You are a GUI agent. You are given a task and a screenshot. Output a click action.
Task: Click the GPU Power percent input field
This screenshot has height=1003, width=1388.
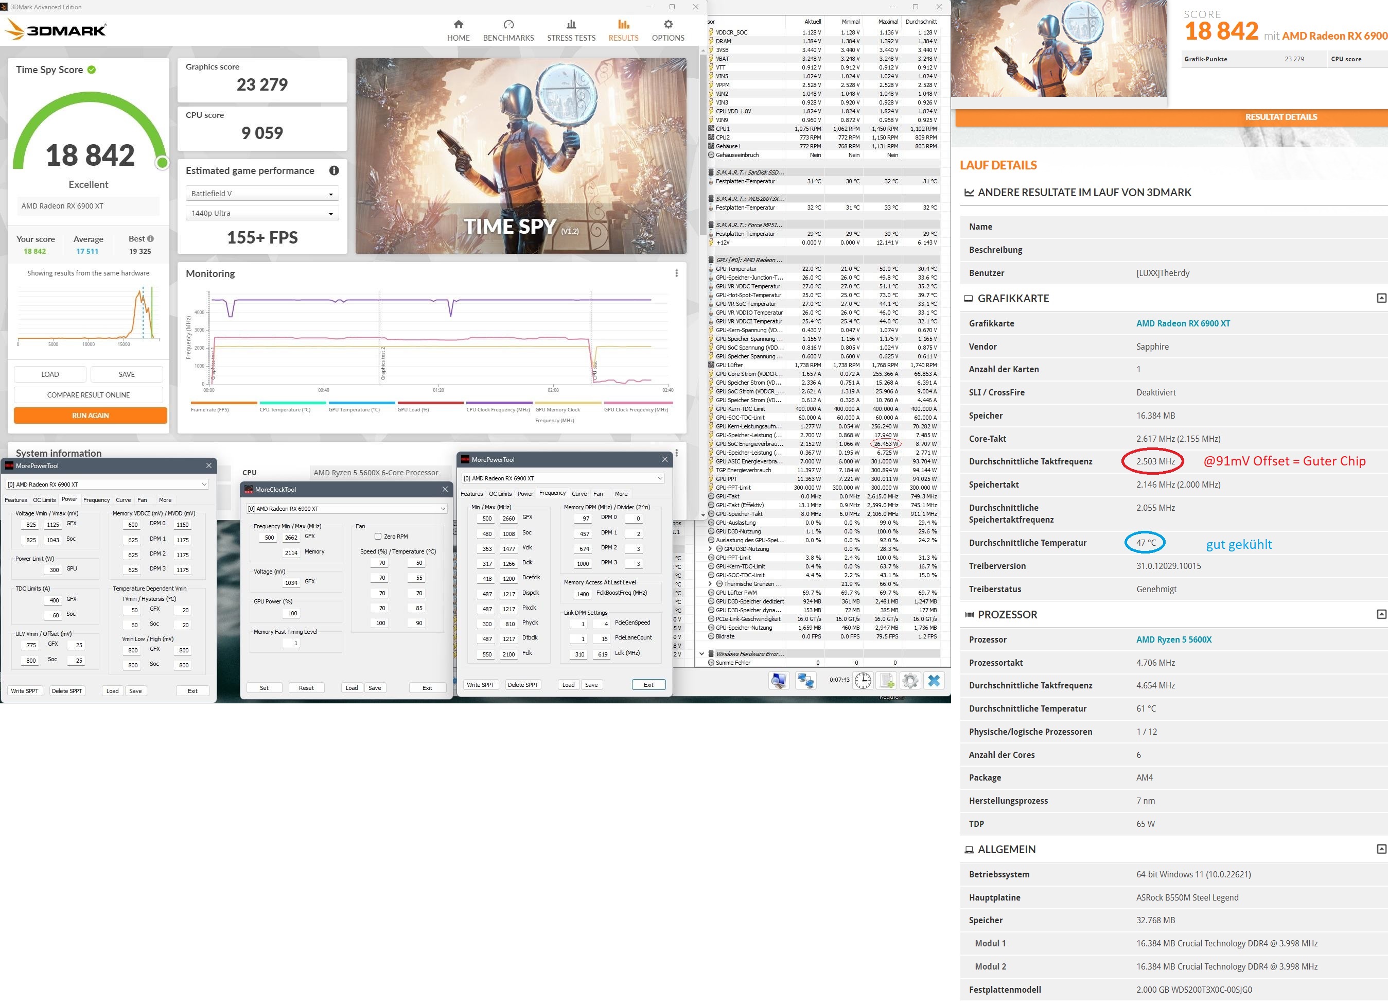(292, 613)
